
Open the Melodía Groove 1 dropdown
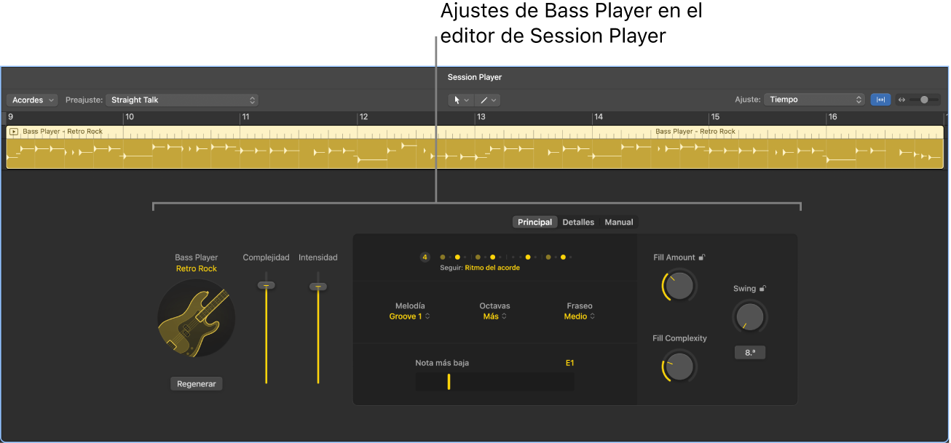[x=409, y=316]
